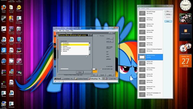Select Windows 98 Plus! virtual machine entry
This screenshot has width=193, height=109.
coord(151,69)
